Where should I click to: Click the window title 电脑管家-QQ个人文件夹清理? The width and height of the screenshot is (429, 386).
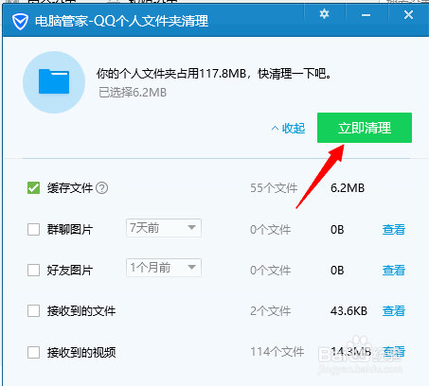click(x=121, y=21)
